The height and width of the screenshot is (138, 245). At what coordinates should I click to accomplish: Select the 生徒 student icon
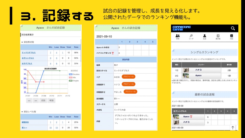(x=204, y=37)
